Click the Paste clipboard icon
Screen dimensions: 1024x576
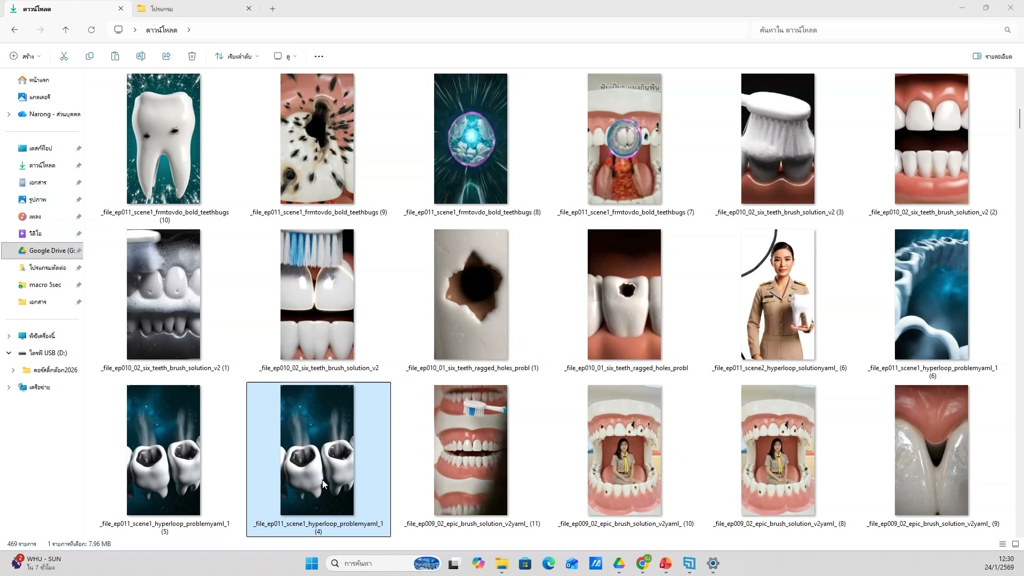pos(115,56)
